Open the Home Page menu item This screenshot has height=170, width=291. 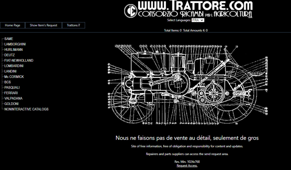click(x=13, y=25)
